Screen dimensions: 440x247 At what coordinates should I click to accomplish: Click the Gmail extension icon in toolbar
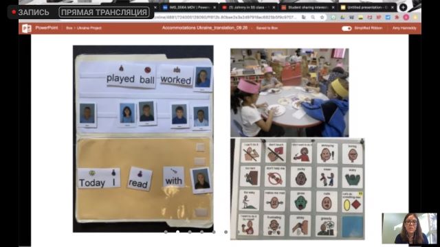(370, 17)
